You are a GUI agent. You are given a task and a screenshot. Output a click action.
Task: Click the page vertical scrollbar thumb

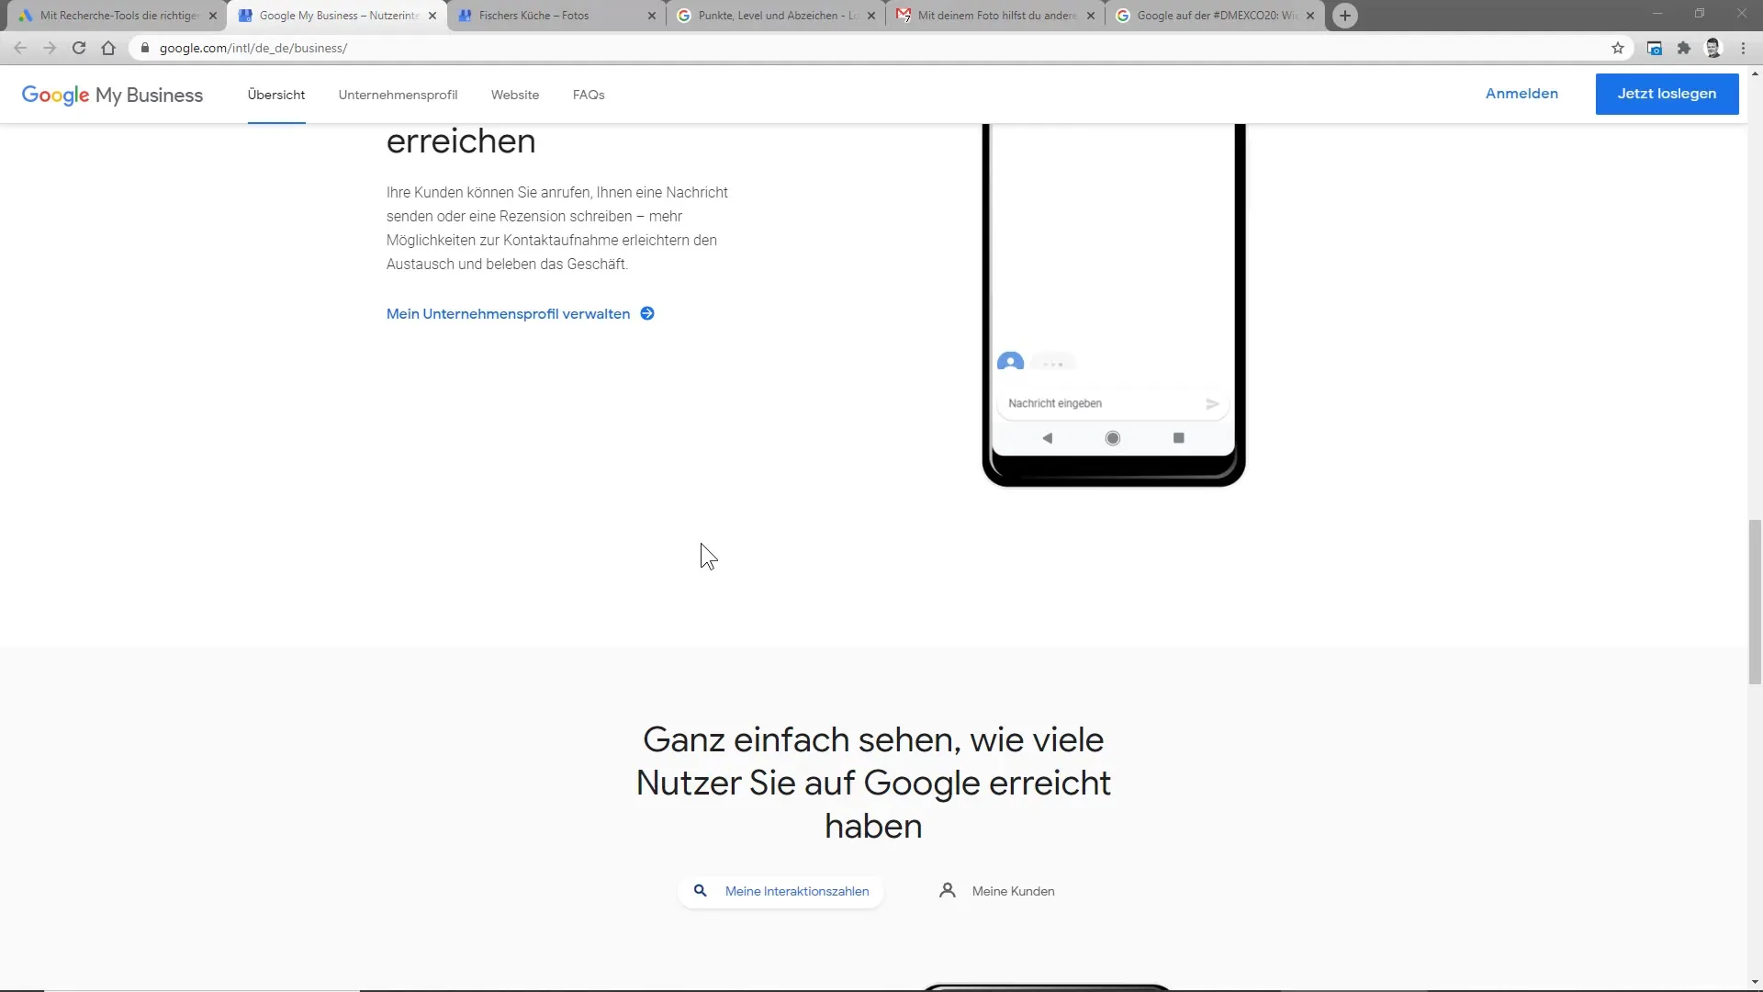pos(1755,602)
